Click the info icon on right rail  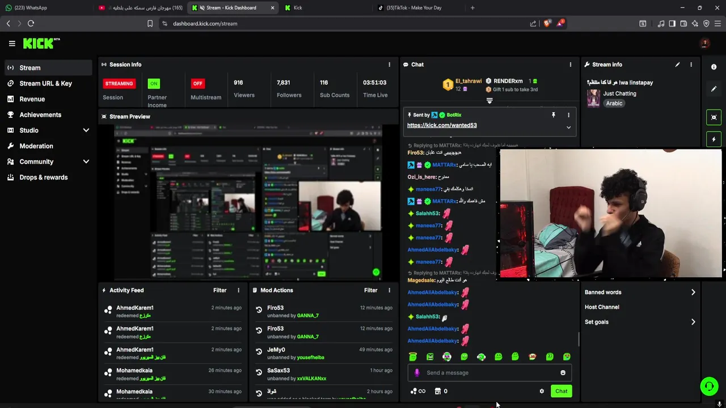click(714, 67)
